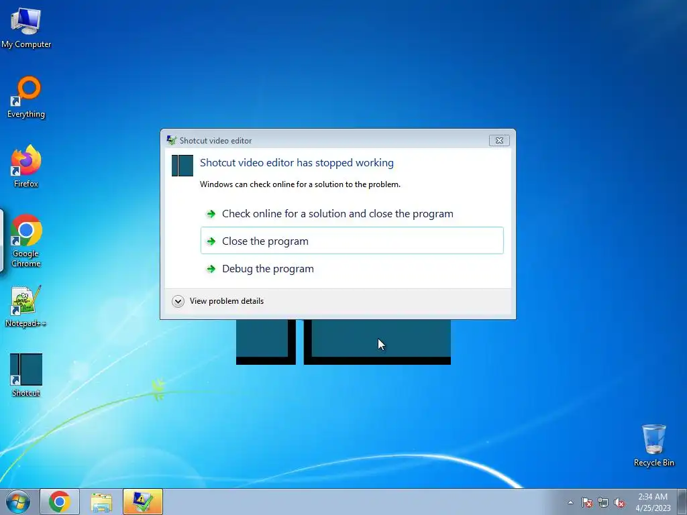
Task: Choose Close the program
Action: point(352,241)
